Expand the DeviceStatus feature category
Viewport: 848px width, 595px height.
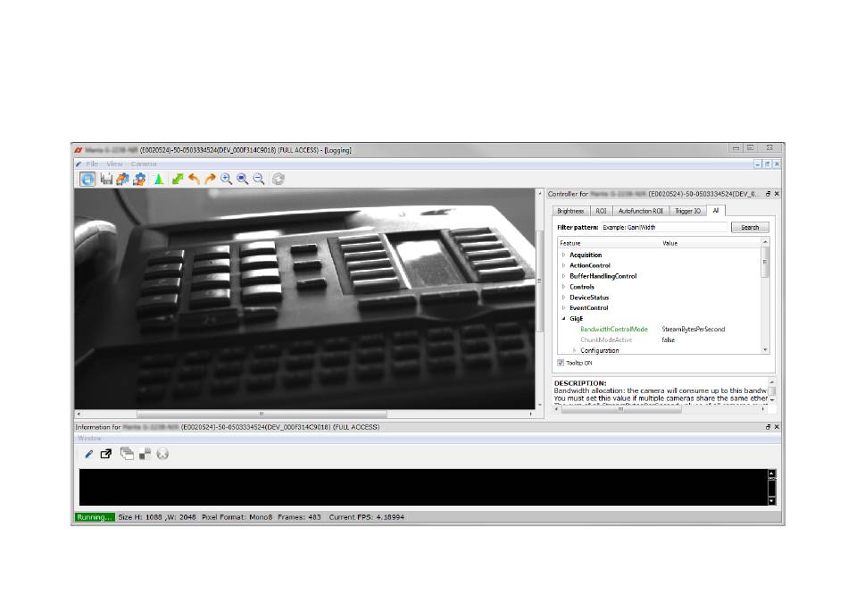coord(563,297)
